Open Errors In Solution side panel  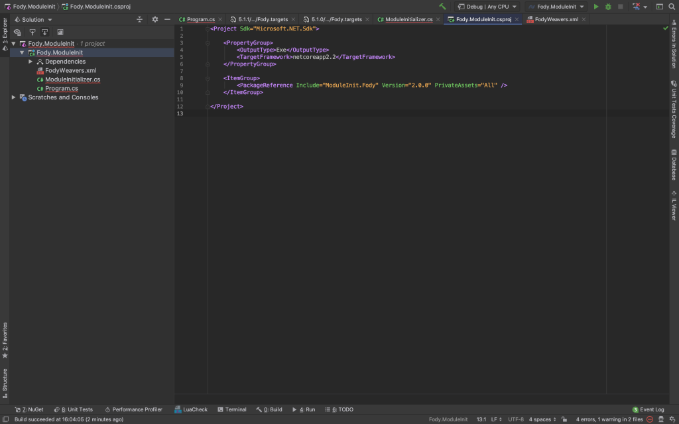click(x=674, y=43)
